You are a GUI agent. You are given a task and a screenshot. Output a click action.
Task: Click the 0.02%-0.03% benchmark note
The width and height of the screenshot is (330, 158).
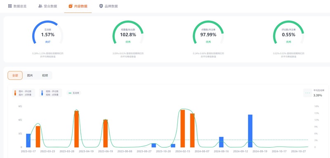(x=288, y=55)
